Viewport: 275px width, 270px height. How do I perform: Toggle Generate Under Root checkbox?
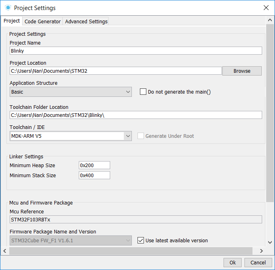point(141,136)
